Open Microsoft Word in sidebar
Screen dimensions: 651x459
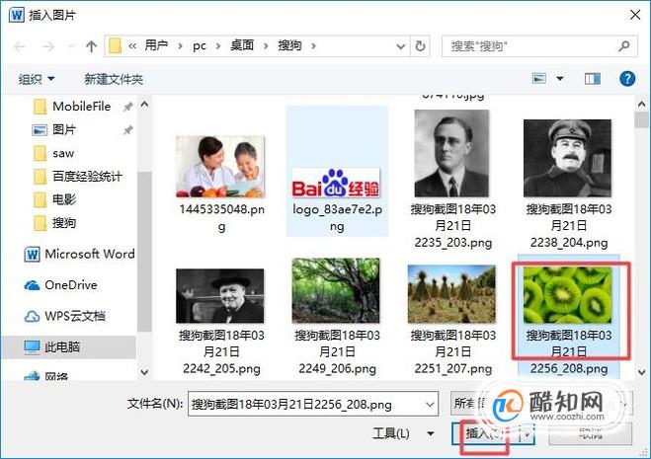[79, 254]
